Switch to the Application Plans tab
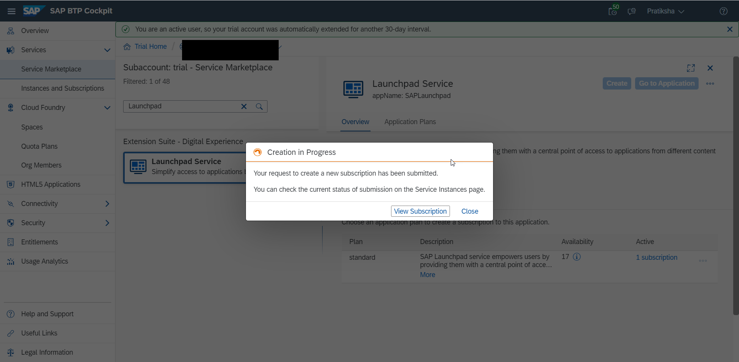 pyautogui.click(x=410, y=122)
